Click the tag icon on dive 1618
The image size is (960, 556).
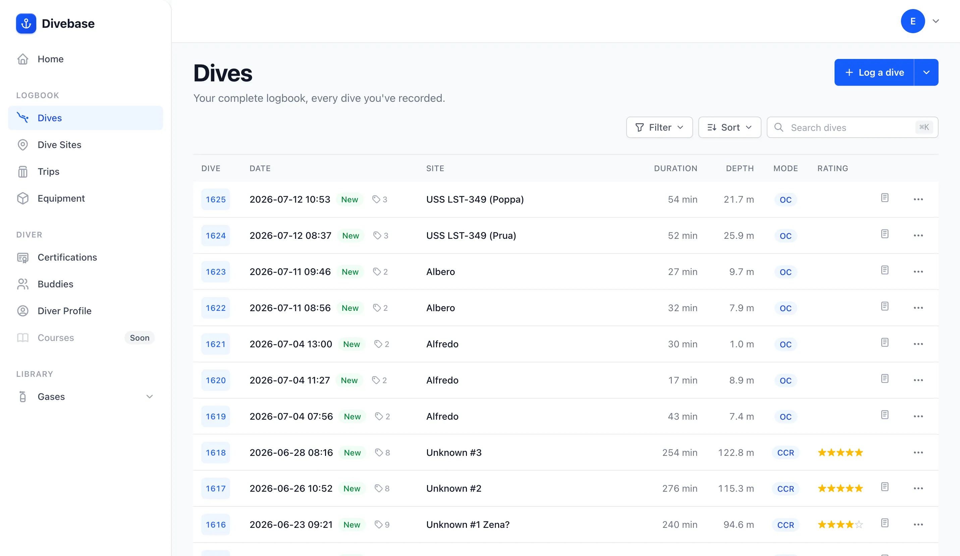tap(379, 453)
